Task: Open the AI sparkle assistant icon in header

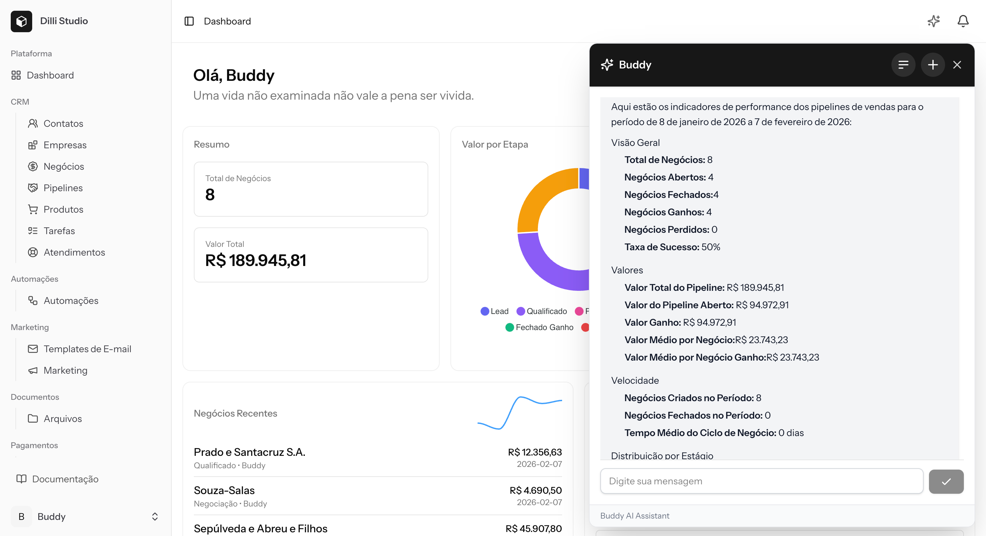Action: (x=934, y=21)
